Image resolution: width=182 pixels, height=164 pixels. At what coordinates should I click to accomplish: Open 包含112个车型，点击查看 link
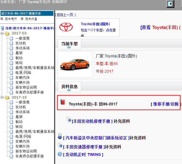coord(98,32)
